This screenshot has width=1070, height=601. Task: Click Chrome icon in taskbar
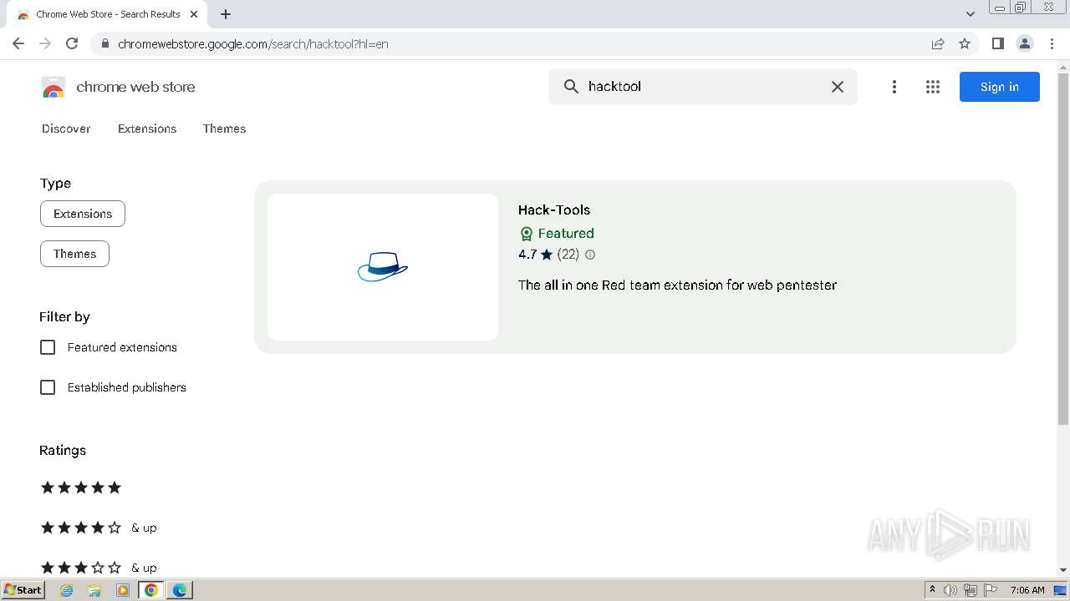[151, 590]
